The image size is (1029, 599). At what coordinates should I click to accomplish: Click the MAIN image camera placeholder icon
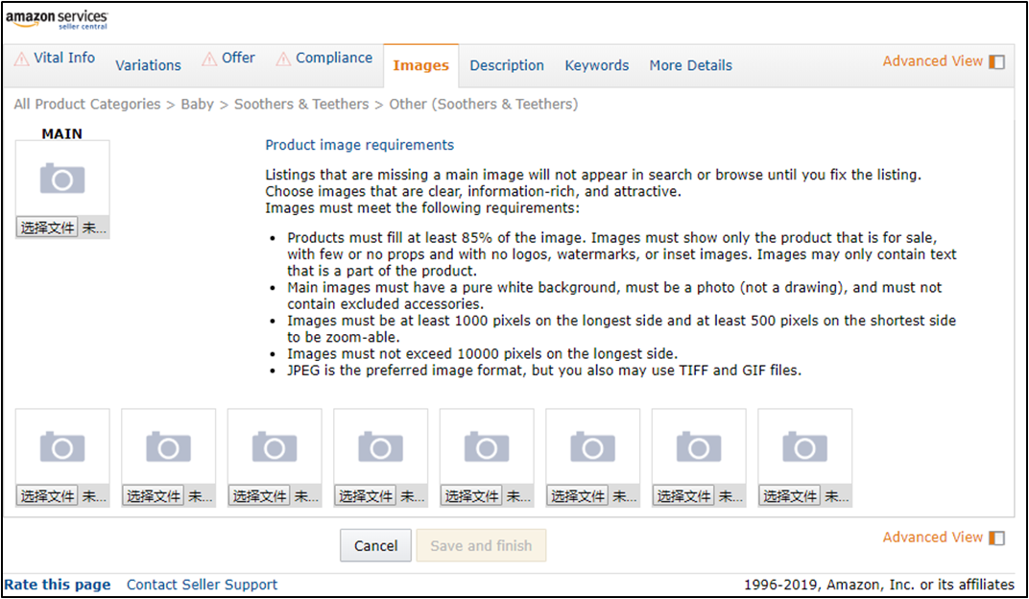(62, 179)
